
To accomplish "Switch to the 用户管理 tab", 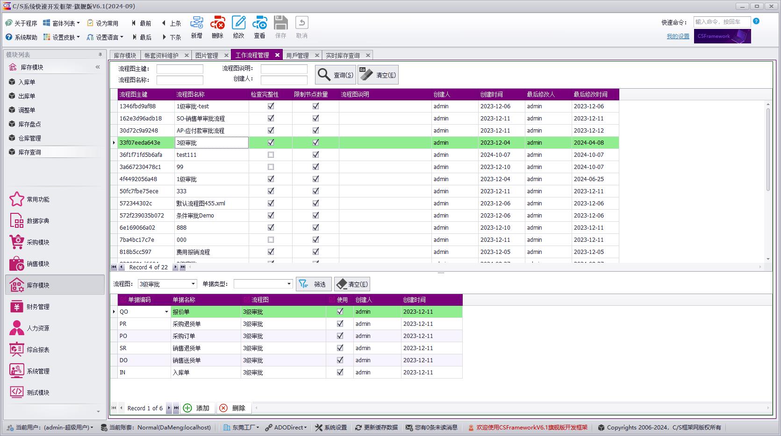I will tap(298, 55).
